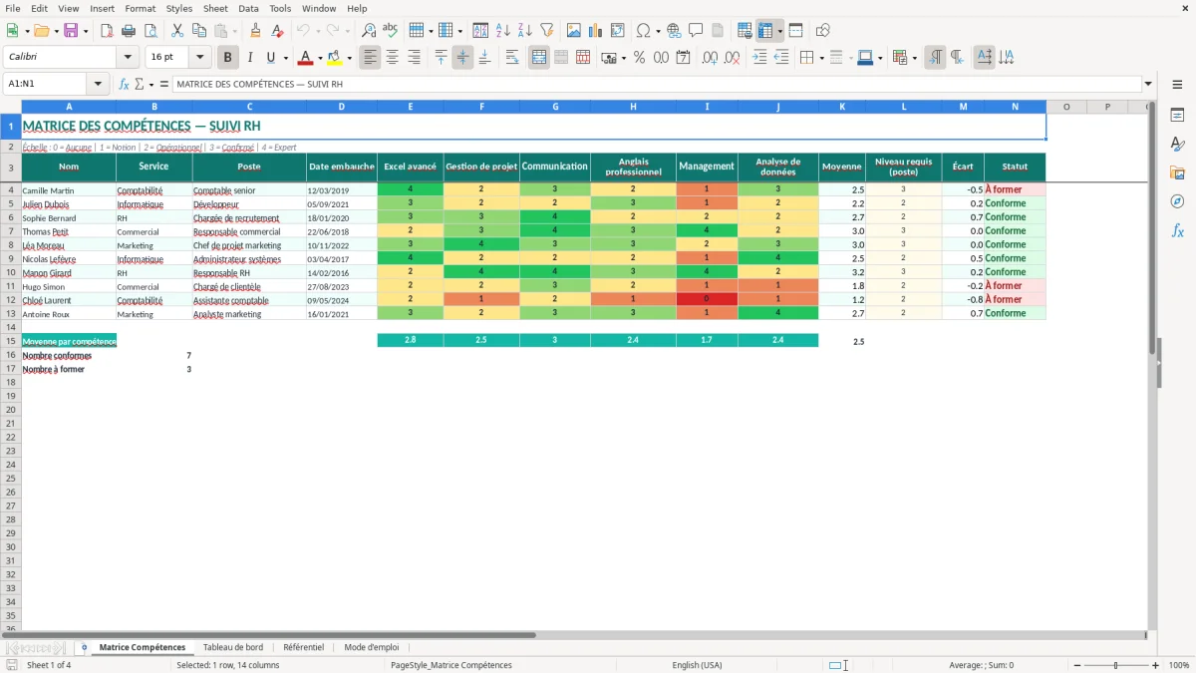This screenshot has height=673, width=1196.
Task: Toggle Wrap Text
Action: tap(512, 58)
